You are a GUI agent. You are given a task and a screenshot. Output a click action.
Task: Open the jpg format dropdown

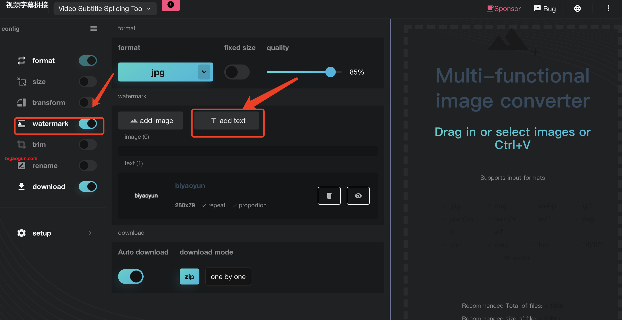(x=165, y=72)
